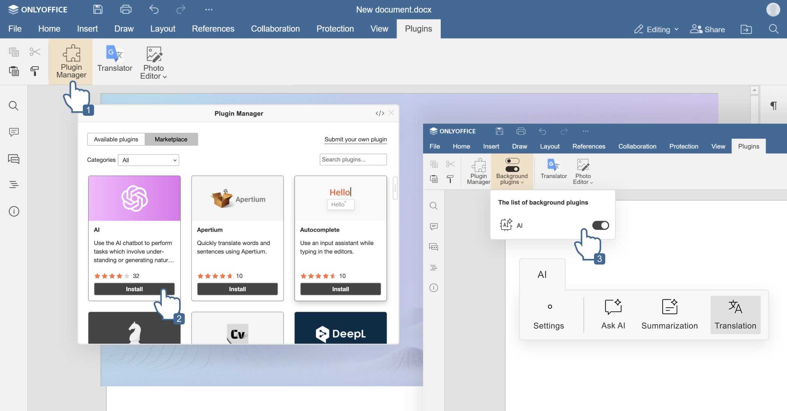Click the Save icon in title bar
Image resolution: width=787 pixels, height=411 pixels.
pyautogui.click(x=98, y=9)
